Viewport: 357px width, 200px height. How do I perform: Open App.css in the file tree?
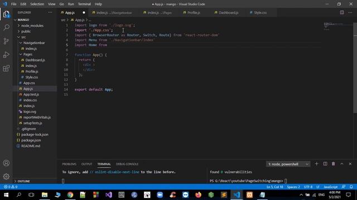[29, 83]
